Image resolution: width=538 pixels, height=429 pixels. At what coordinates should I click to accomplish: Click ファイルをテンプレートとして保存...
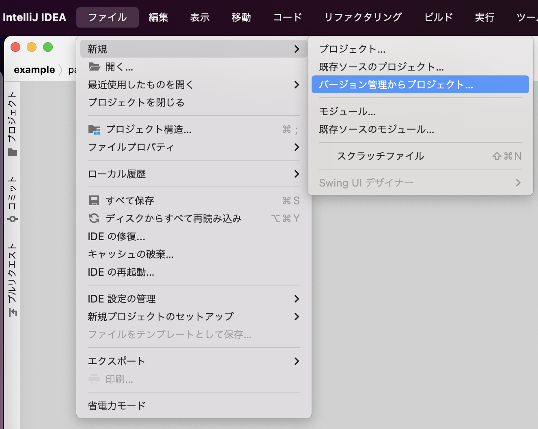[x=194, y=335]
